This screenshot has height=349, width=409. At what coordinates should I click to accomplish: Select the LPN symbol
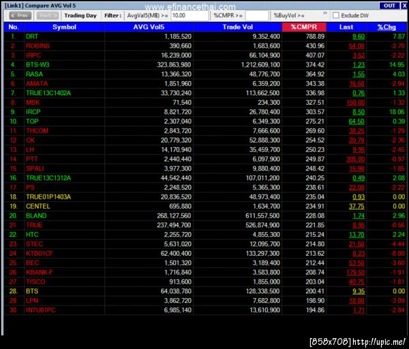32,301
